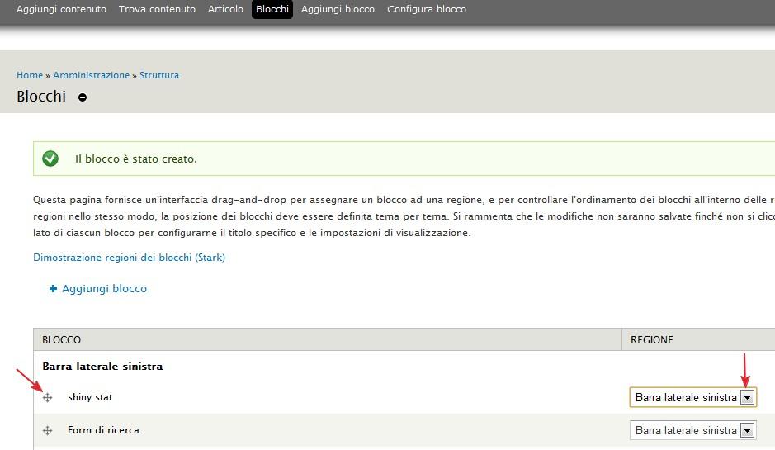
Task: Click the drag handle for Form di ricerca
Action: (47, 430)
